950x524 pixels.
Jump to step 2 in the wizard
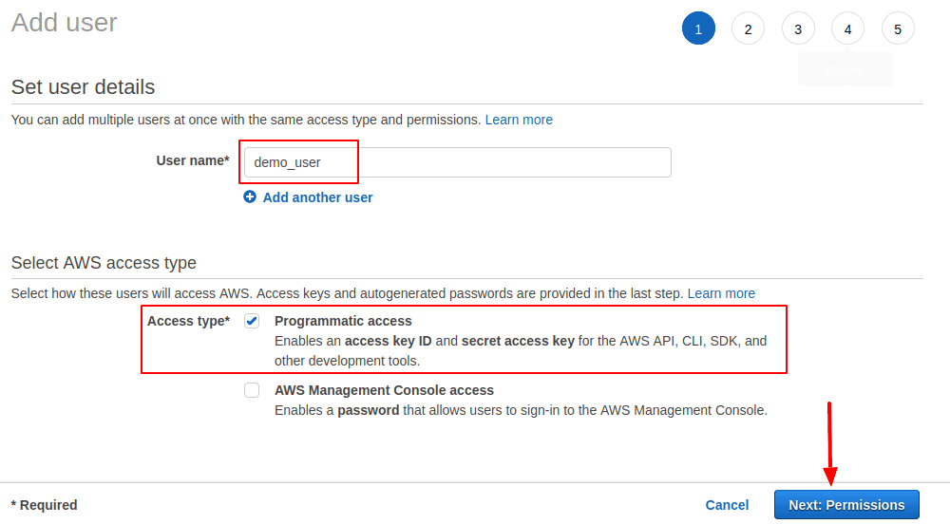tap(748, 29)
